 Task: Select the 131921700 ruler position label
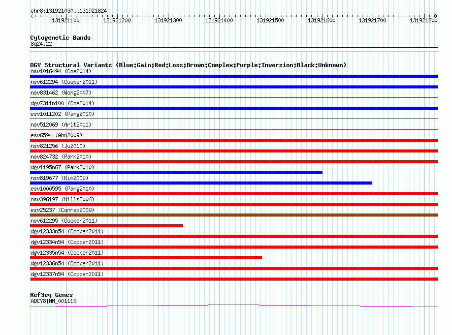tap(372, 20)
